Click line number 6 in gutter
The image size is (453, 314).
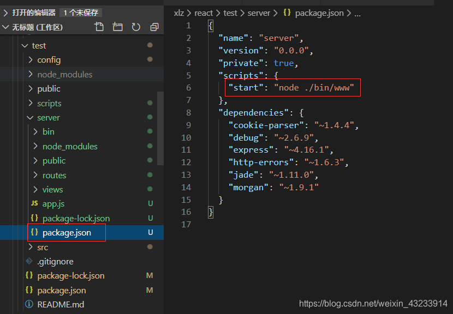click(189, 87)
